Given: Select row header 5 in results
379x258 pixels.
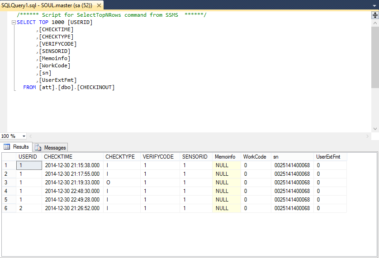Looking at the screenshot, I should tap(9, 200).
